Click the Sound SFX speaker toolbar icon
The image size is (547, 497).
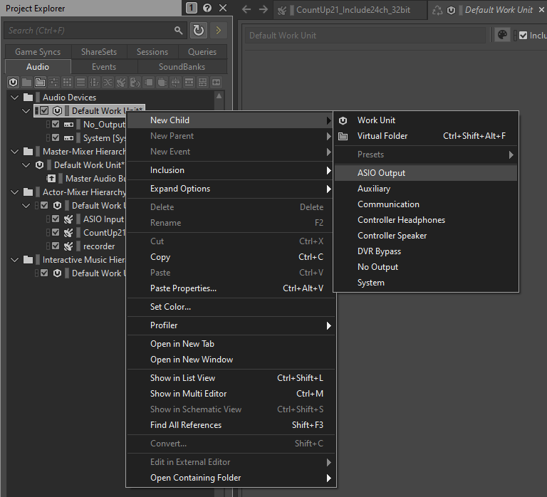click(121, 83)
